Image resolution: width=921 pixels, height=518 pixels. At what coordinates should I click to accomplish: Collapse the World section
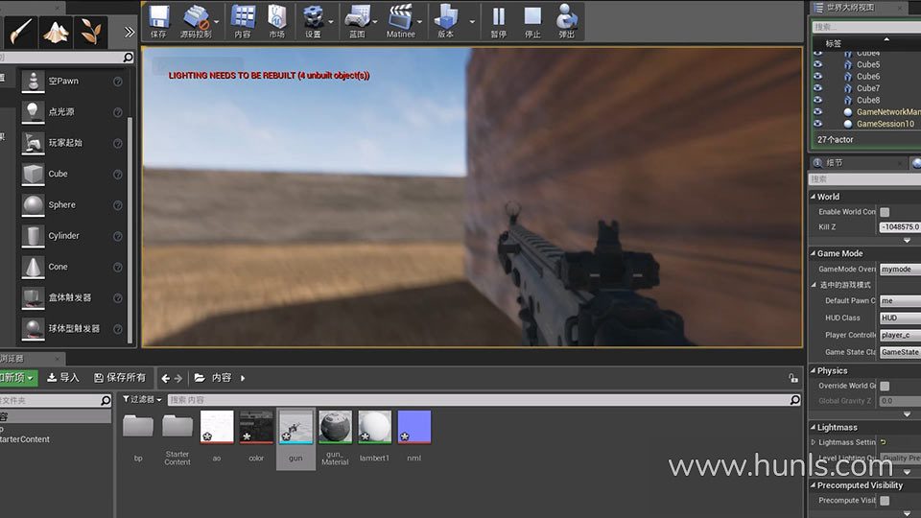pos(813,197)
